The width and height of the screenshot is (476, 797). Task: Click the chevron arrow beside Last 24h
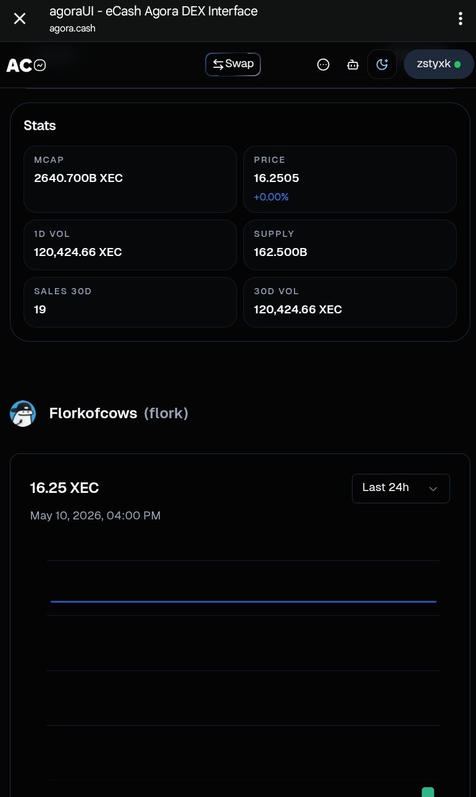click(x=433, y=489)
